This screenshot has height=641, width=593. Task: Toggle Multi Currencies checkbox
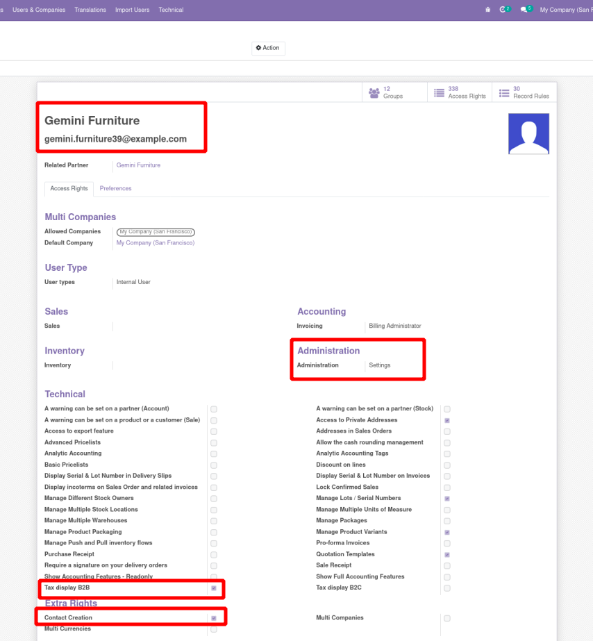214,630
